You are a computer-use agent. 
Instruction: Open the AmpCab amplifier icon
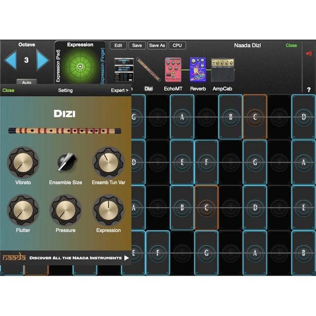pyautogui.click(x=223, y=70)
